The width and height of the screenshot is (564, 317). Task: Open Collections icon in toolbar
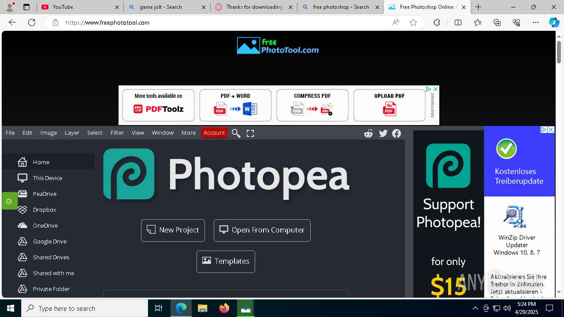click(497, 22)
